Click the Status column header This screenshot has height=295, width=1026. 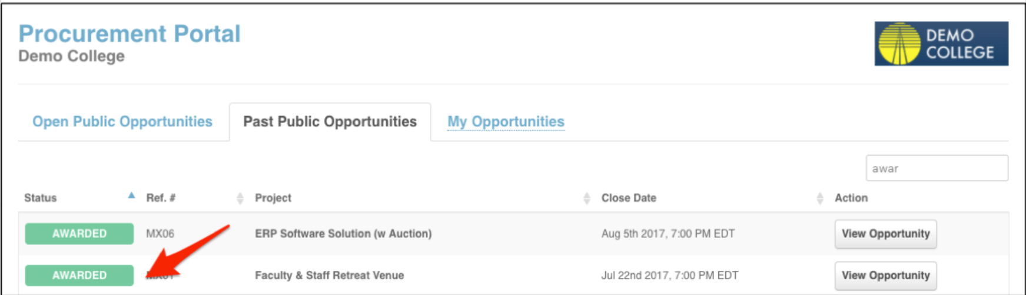pos(41,198)
